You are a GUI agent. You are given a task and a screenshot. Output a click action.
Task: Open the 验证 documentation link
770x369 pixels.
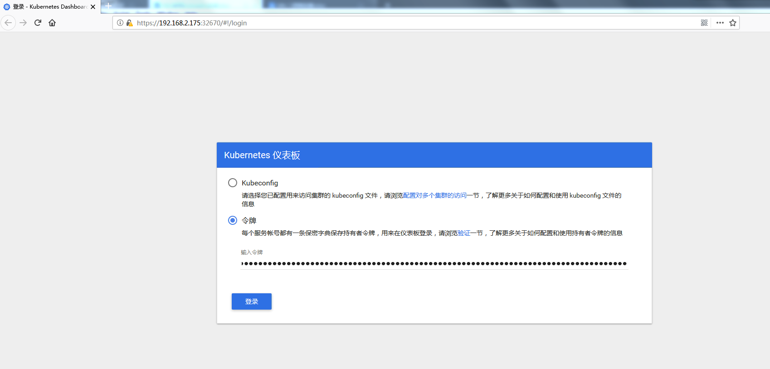[463, 233]
